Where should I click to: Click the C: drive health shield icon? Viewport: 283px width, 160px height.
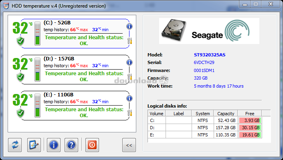20,41
